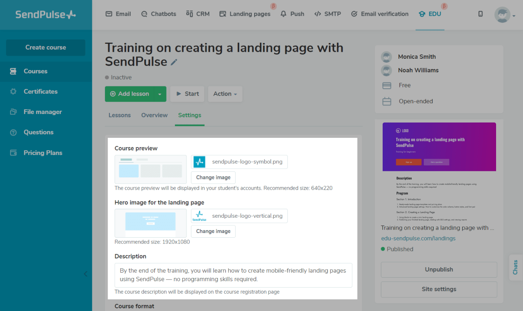Click the Published status text

400,249
